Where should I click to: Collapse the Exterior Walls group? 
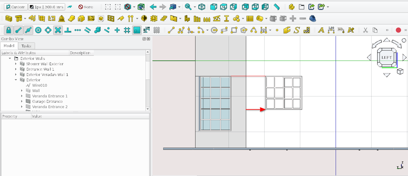pyautogui.click(x=10, y=59)
